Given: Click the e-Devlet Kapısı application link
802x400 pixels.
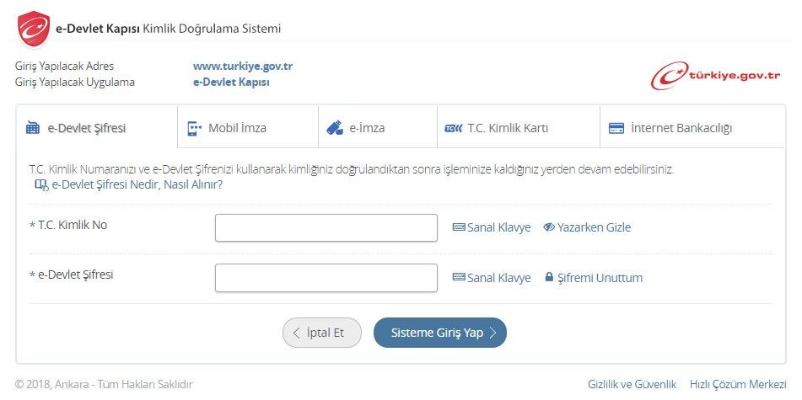Looking at the screenshot, I should 231,83.
